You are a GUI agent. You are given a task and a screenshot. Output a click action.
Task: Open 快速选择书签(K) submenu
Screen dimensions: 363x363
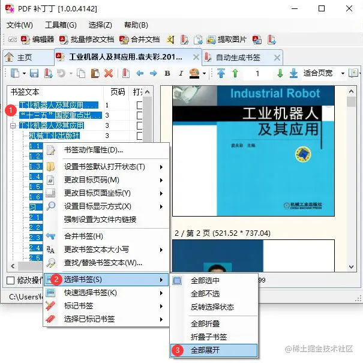106,293
